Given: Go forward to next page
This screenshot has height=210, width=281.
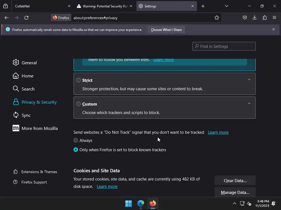Looking at the screenshot, I should [16, 18].
